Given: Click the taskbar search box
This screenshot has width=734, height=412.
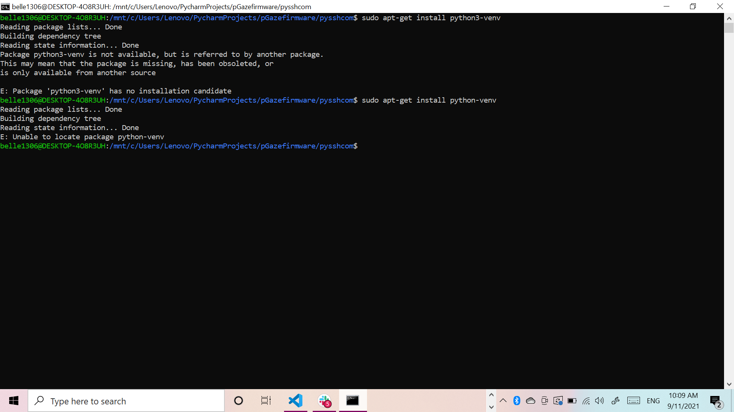Looking at the screenshot, I should (126, 401).
